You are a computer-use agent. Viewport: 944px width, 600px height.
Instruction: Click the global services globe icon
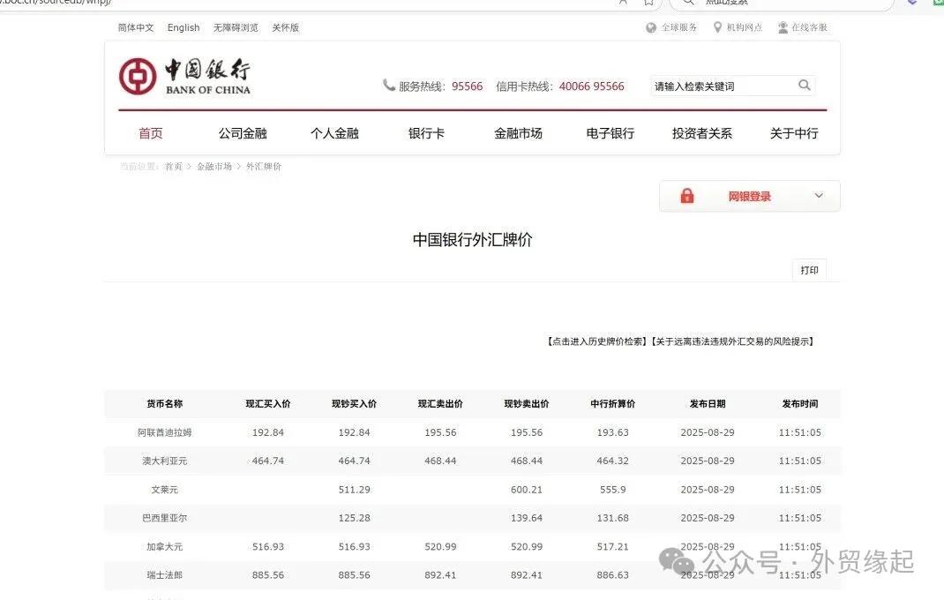(x=651, y=27)
